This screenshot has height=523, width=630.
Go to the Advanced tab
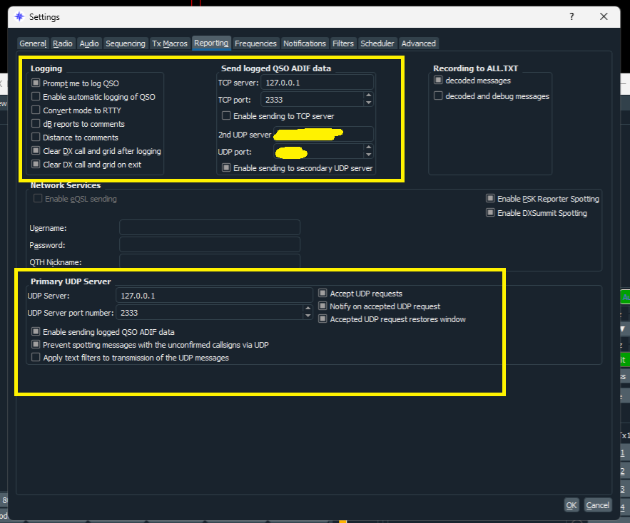[x=418, y=43]
